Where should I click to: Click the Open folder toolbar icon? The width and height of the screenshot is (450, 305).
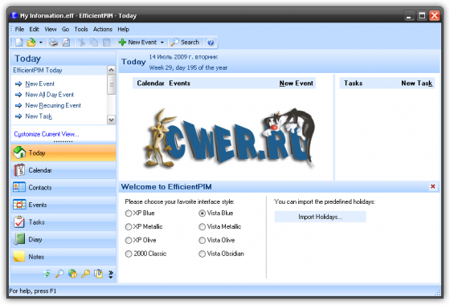coord(31,43)
